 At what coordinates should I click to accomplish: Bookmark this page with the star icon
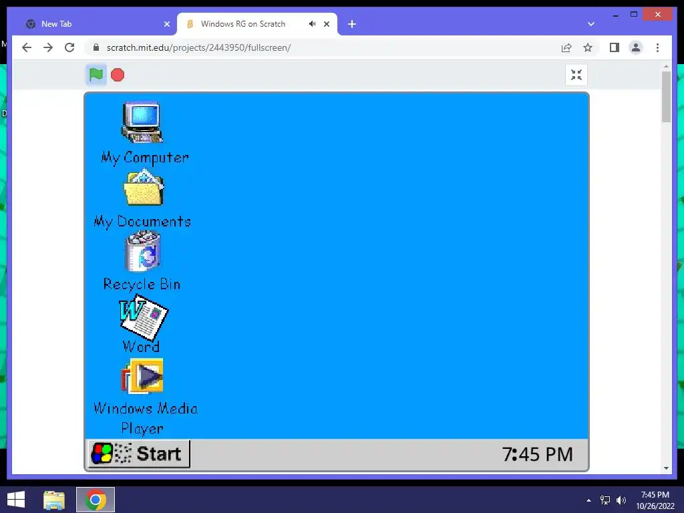[588, 47]
